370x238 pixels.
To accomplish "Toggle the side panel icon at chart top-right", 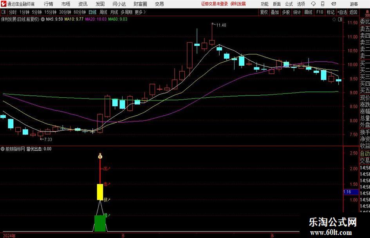I will tap(340, 20).
